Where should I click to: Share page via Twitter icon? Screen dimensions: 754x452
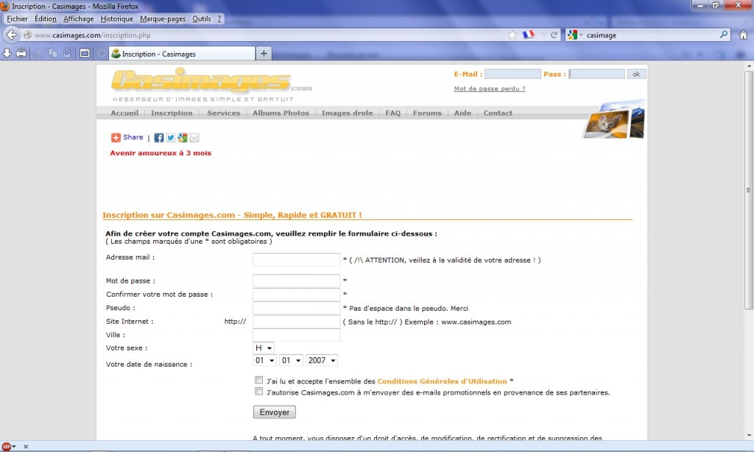(x=171, y=138)
